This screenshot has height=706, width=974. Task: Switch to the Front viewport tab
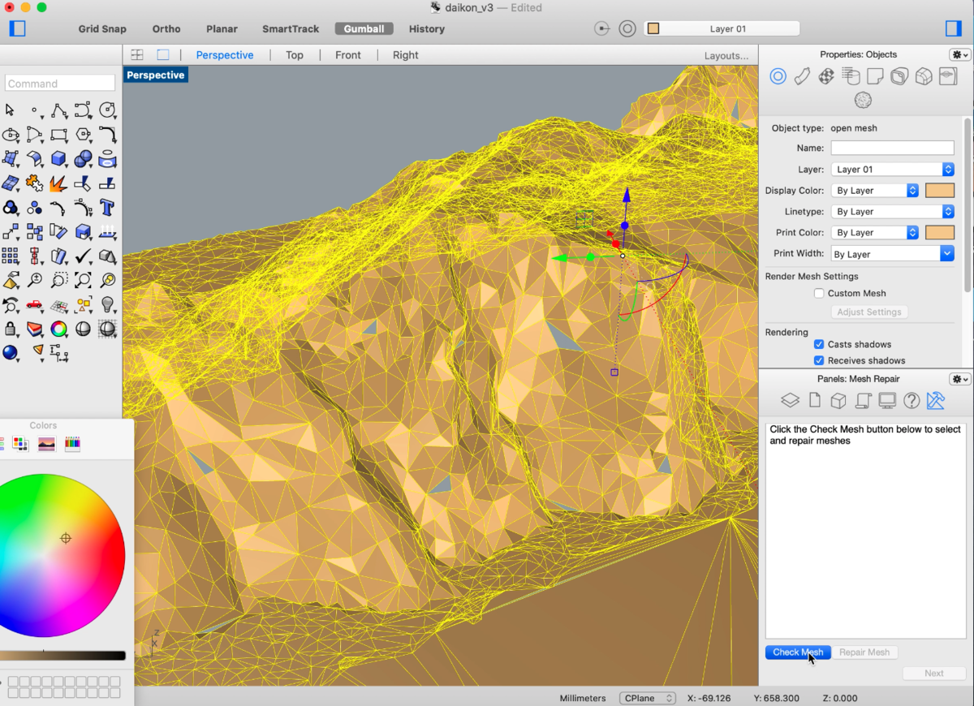[348, 55]
